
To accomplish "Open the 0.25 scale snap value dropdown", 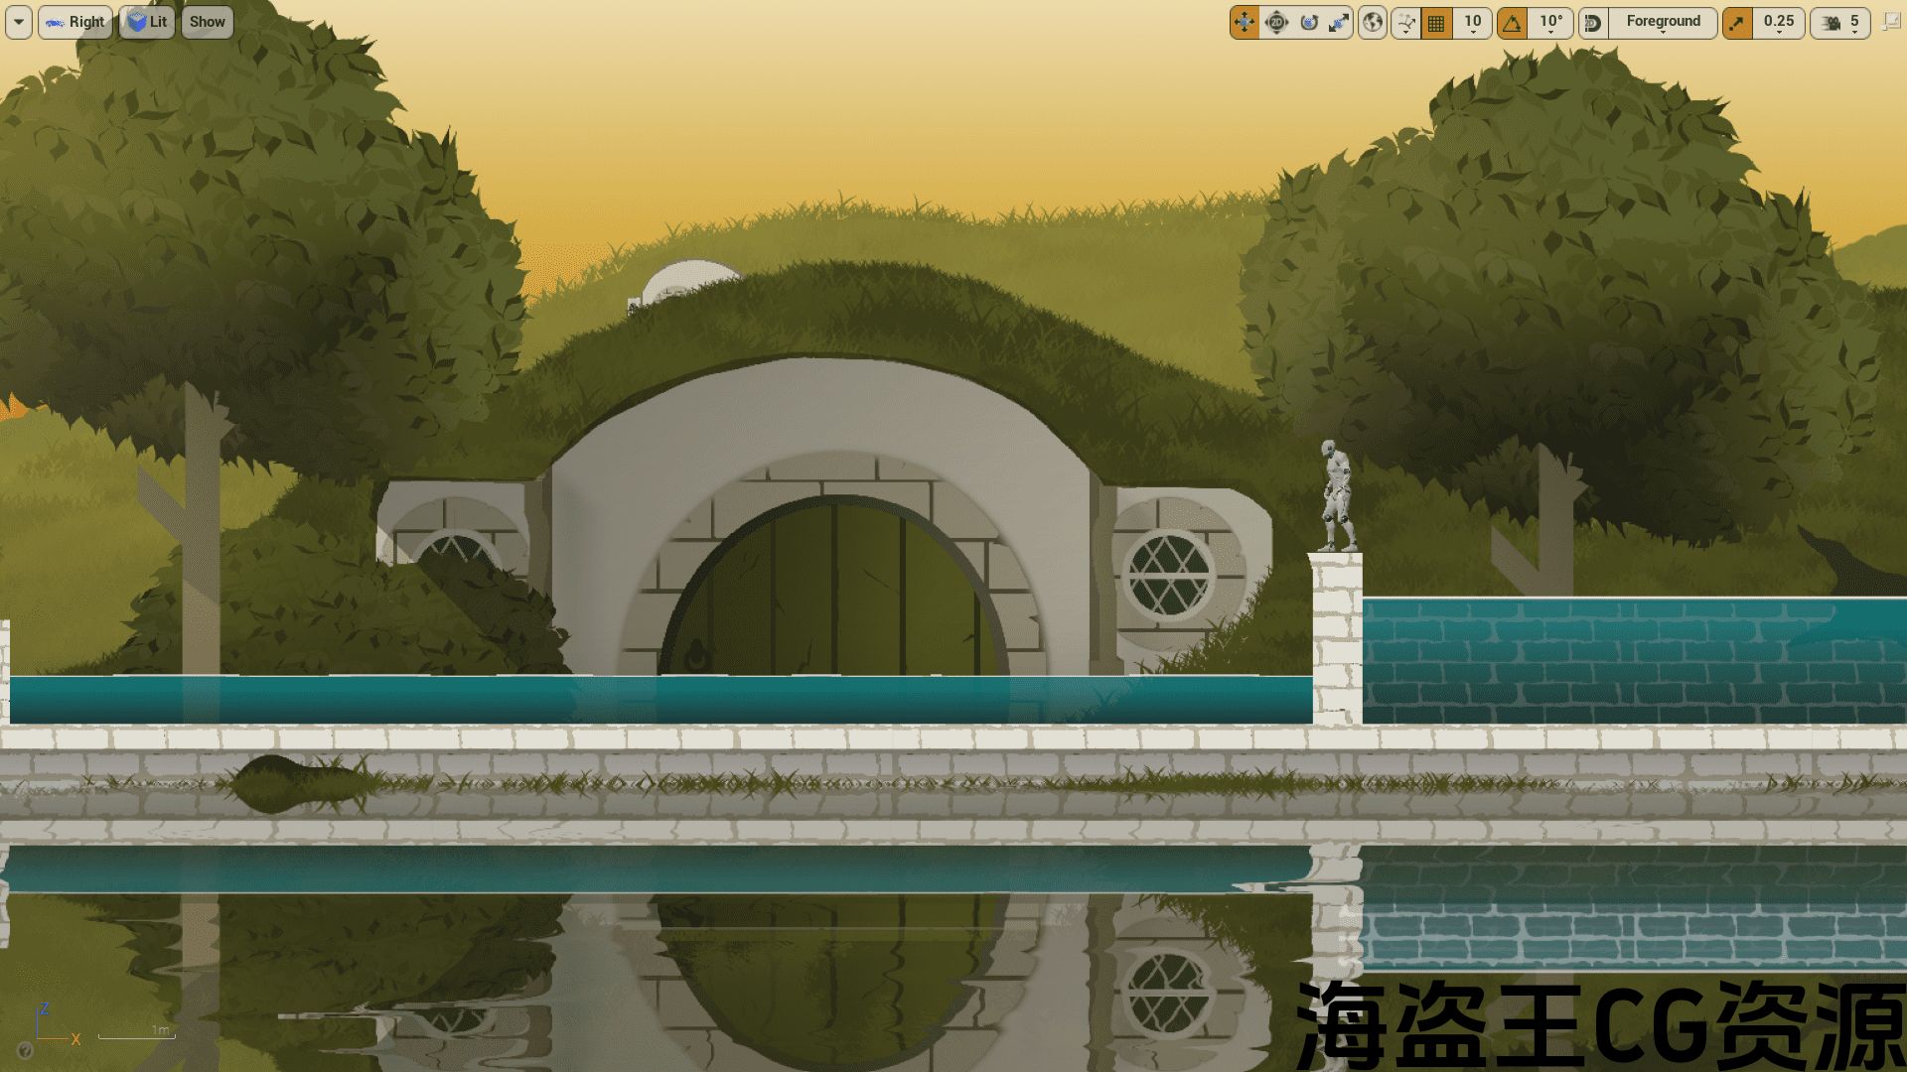I will tap(1778, 22).
